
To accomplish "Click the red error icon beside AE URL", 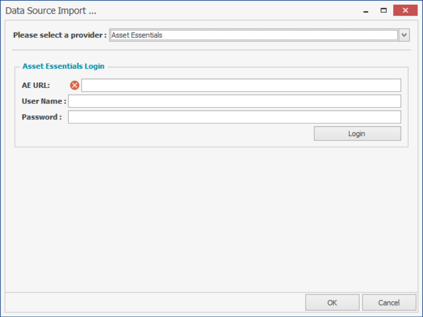I will [x=74, y=85].
